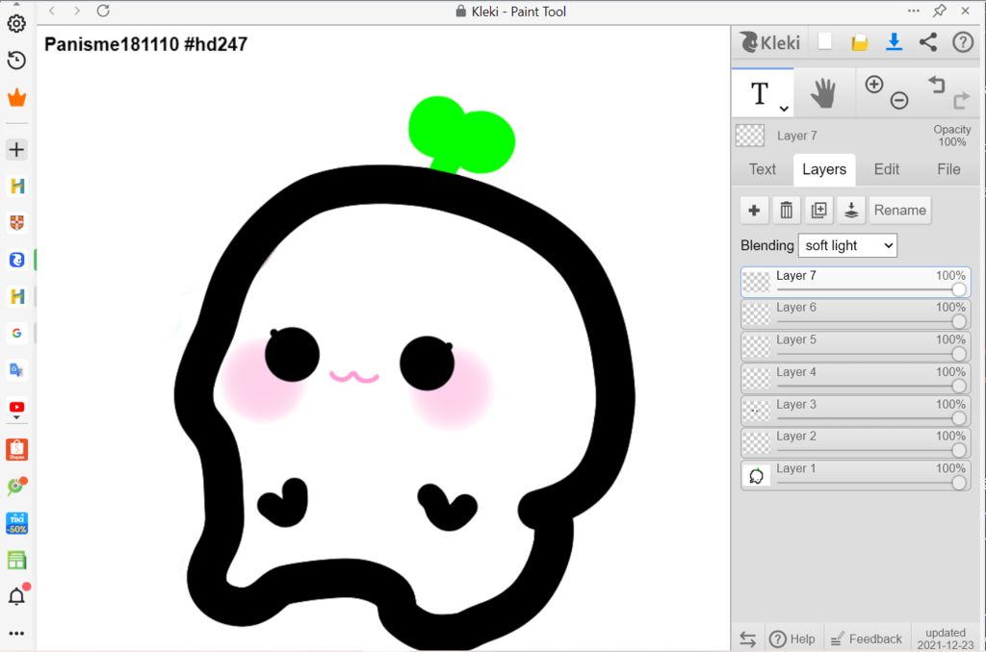Select the Layer 3 thumbnail
986x652 pixels.
tap(756, 411)
